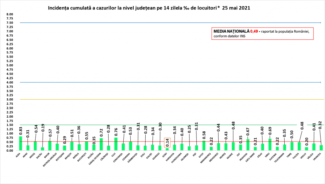The image size is (325, 184).
Task: Click the NEAMȚ county label
Action: (x=230, y=156)
